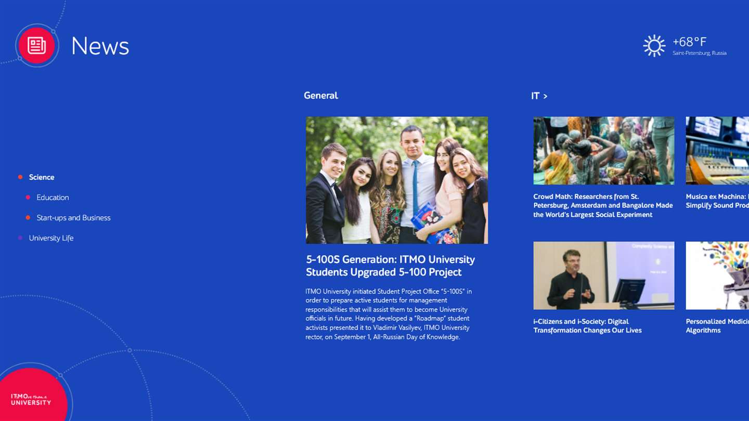Open Musica ex Machina article title

click(717, 201)
